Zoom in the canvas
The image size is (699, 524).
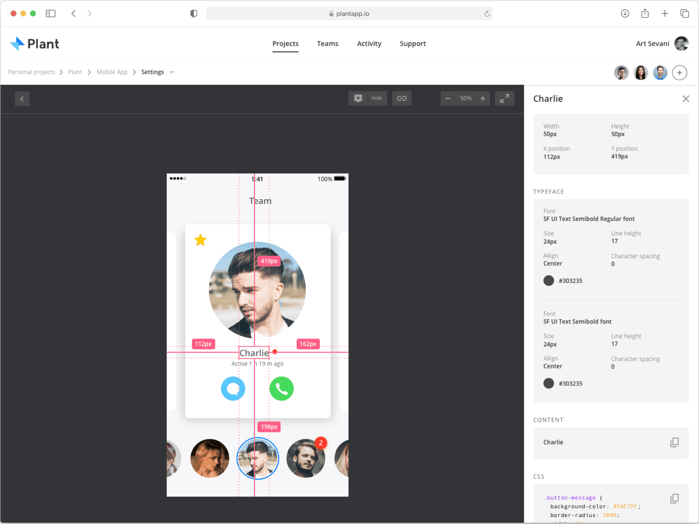coord(483,98)
